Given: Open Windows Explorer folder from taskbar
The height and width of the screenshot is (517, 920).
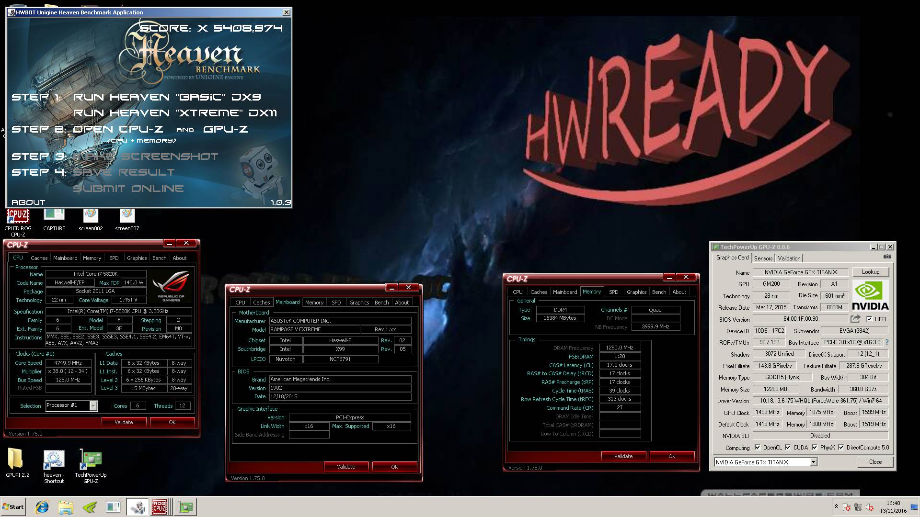Looking at the screenshot, I should 66,507.
